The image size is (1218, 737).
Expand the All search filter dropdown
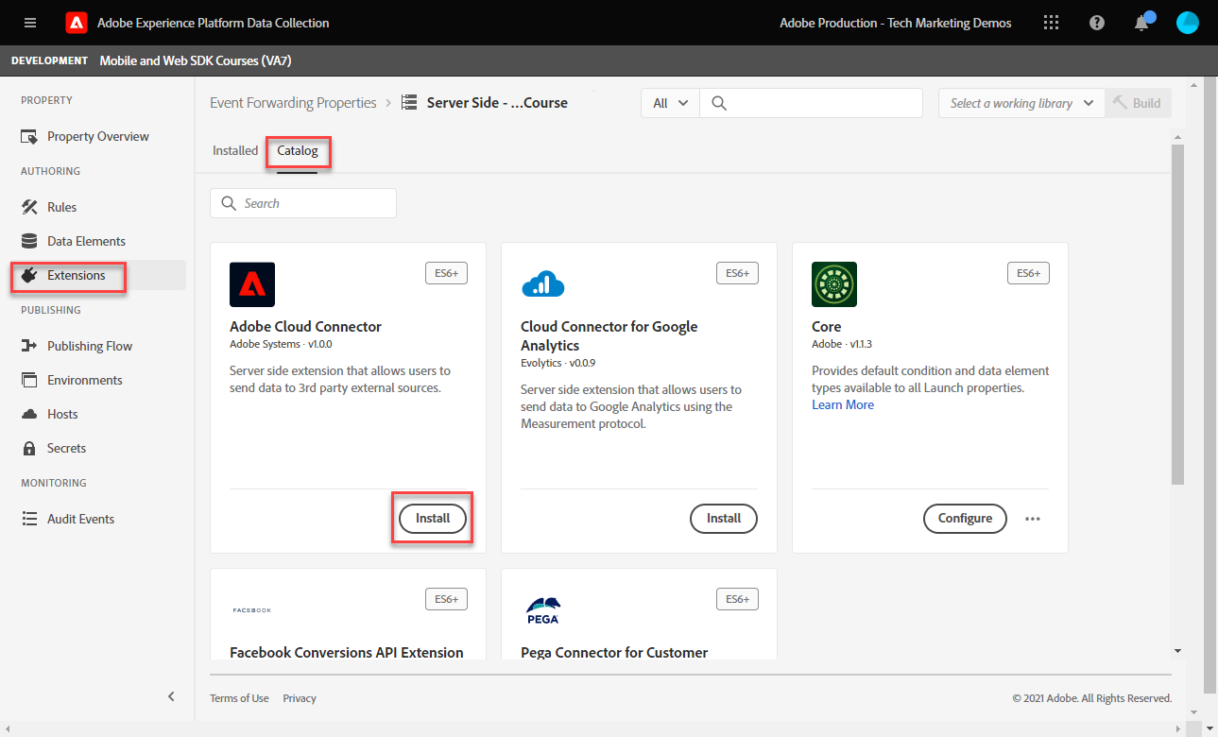[x=670, y=104]
